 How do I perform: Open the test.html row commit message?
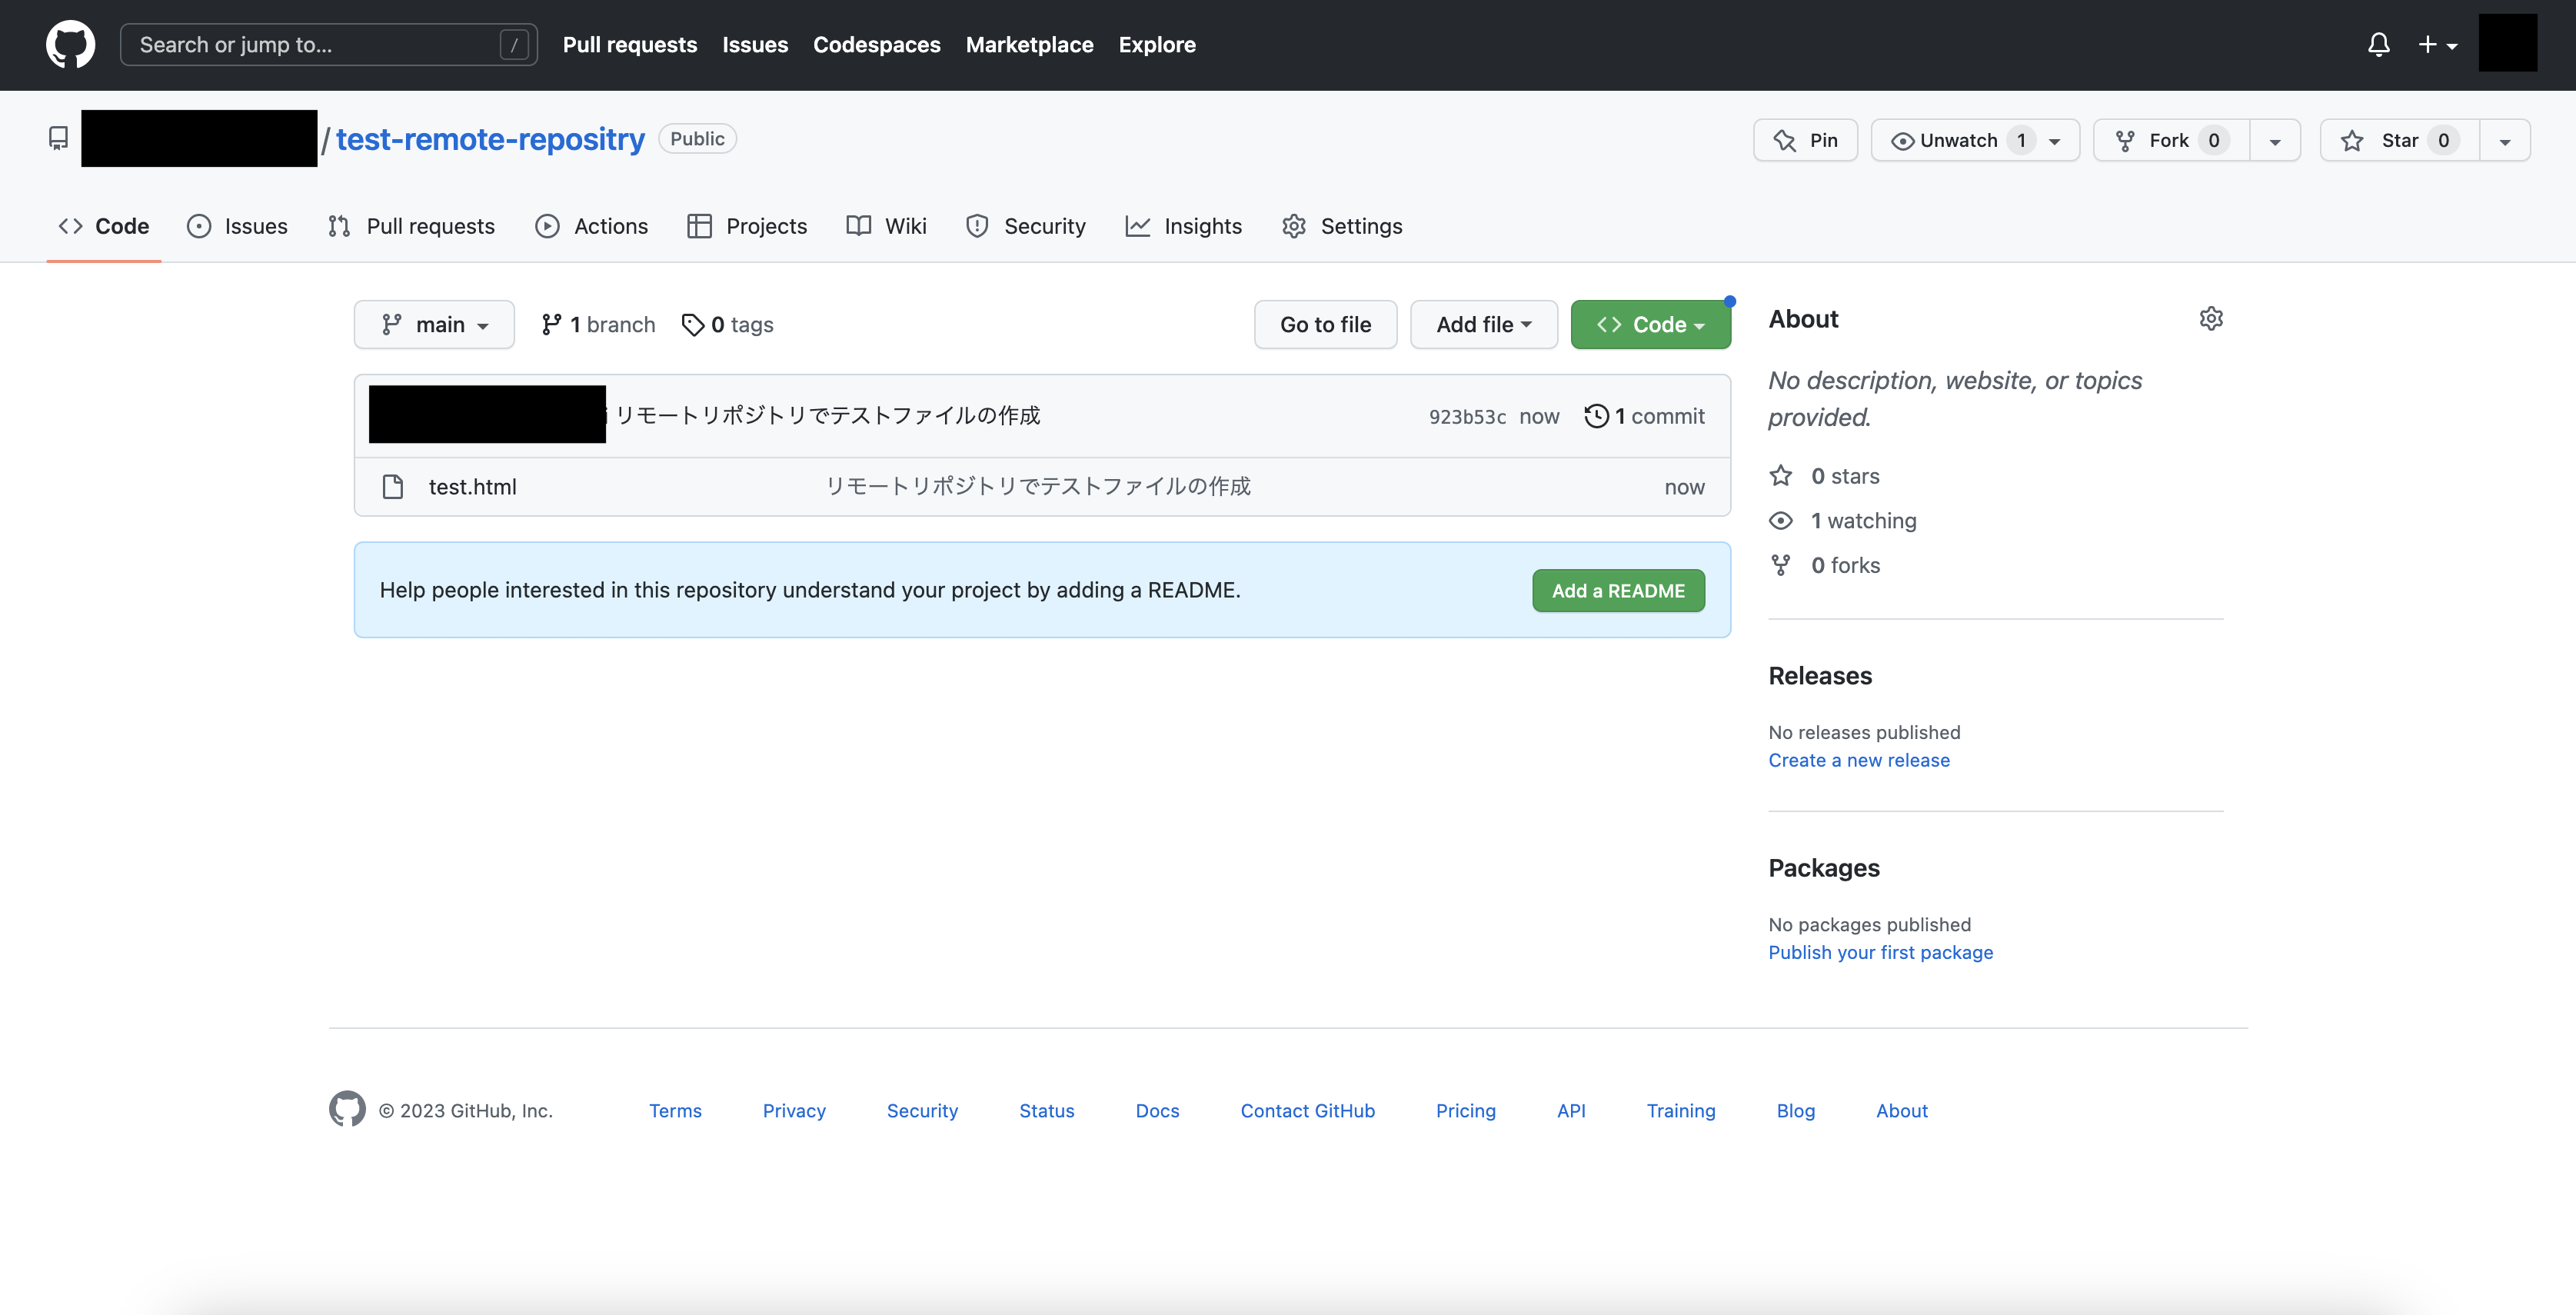(1038, 486)
